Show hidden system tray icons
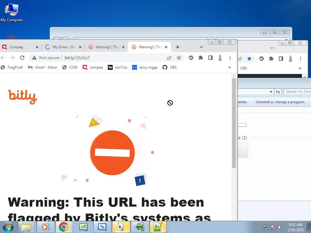This screenshot has width=311, height=233. (x=258, y=227)
